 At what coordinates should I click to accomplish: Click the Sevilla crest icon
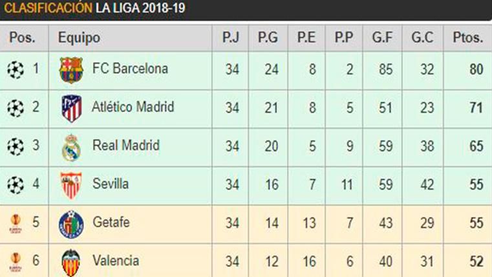[71, 185]
